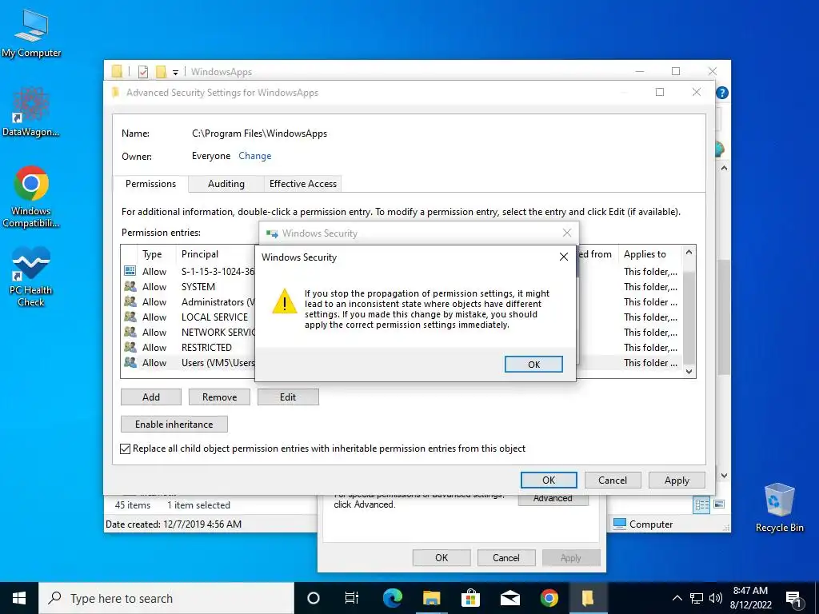Click the Type column header
819x614 pixels.
(152, 254)
